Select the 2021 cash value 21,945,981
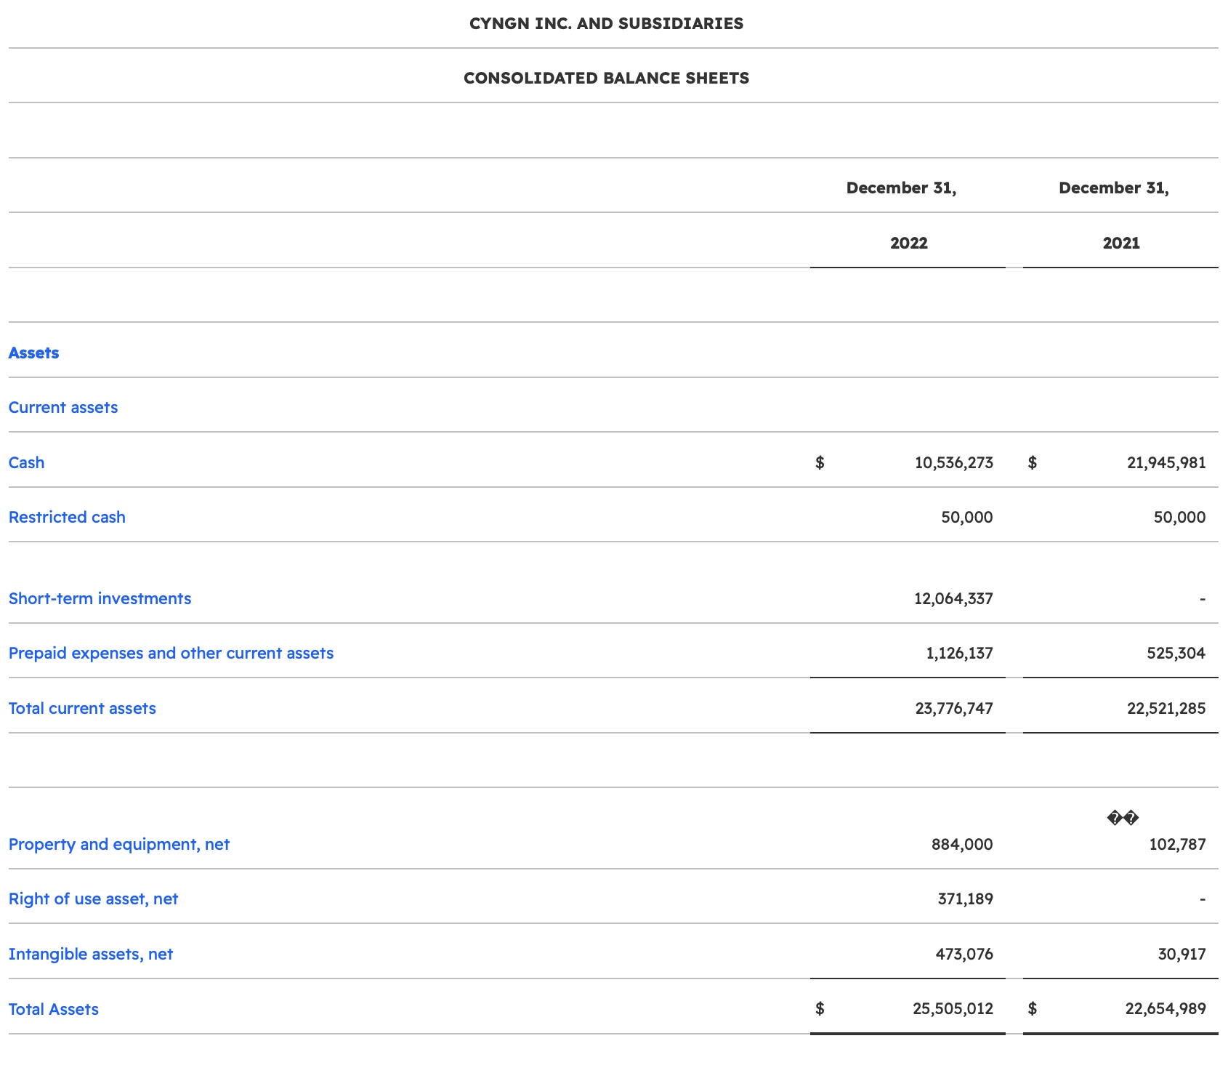The image size is (1228, 1089). [x=1166, y=462]
